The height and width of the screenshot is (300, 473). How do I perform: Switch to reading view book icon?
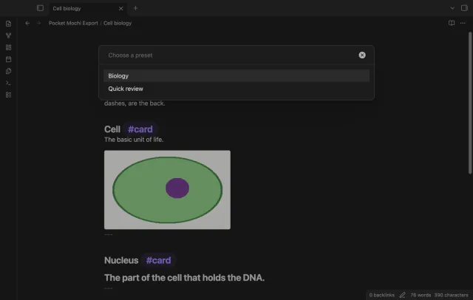[452, 23]
